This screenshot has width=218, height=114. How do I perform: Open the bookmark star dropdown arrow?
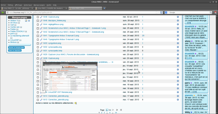(x=159, y=13)
